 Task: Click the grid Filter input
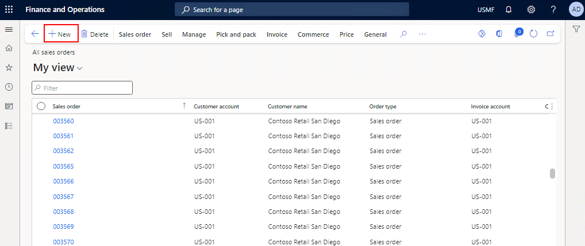click(x=82, y=88)
